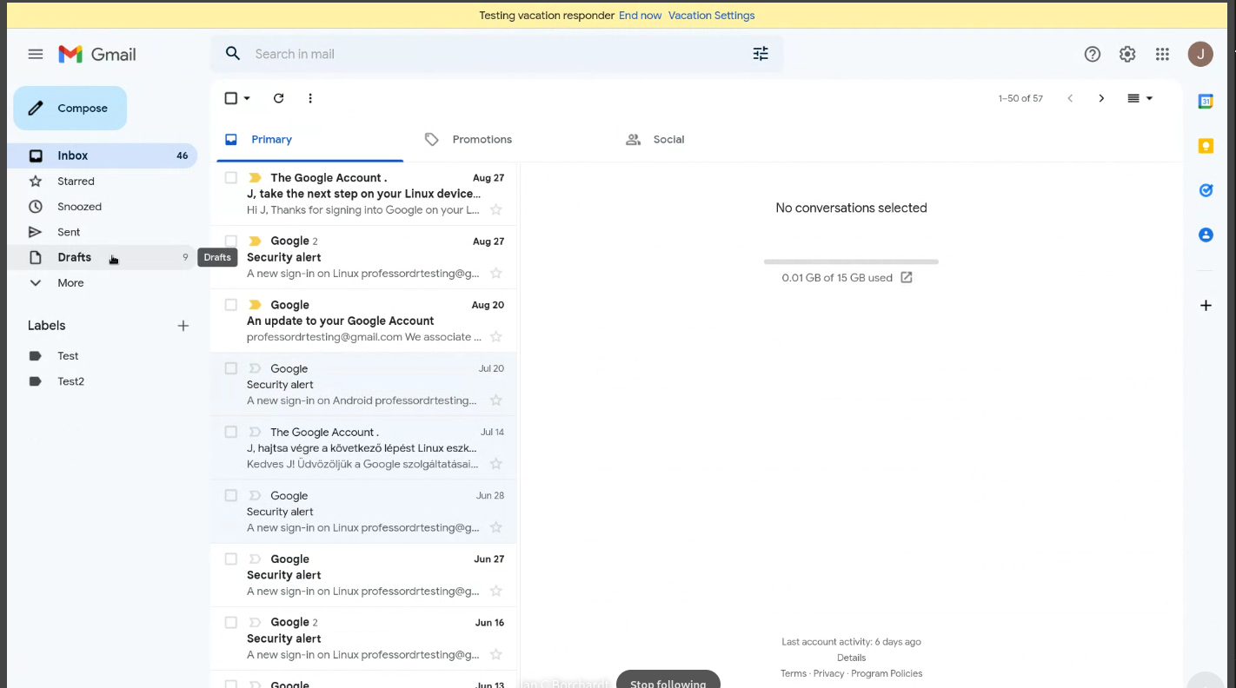The width and height of the screenshot is (1236, 688).
Task: Open the Privacy link
Action: coord(828,673)
